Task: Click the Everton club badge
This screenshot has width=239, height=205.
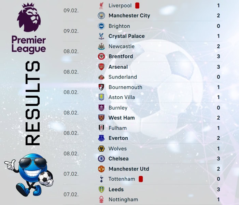Action: pyautogui.click(x=101, y=138)
